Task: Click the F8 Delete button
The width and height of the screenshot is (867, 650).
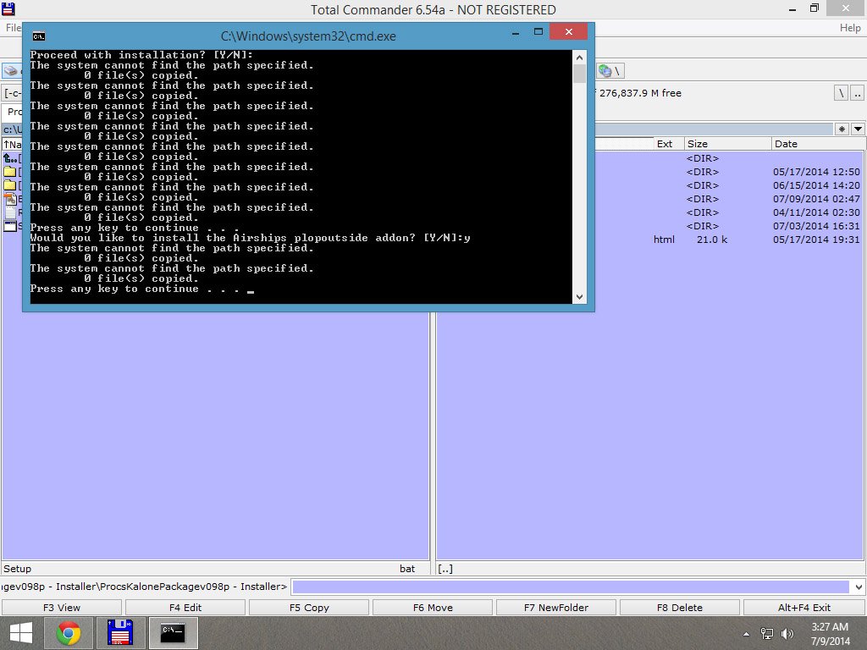Action: point(680,608)
